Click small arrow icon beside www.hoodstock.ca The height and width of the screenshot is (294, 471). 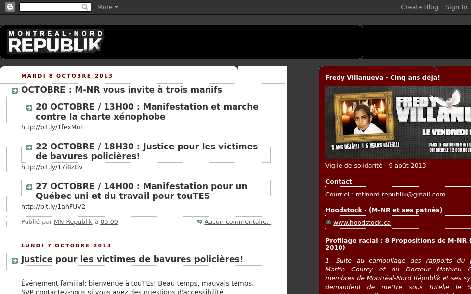point(328,222)
